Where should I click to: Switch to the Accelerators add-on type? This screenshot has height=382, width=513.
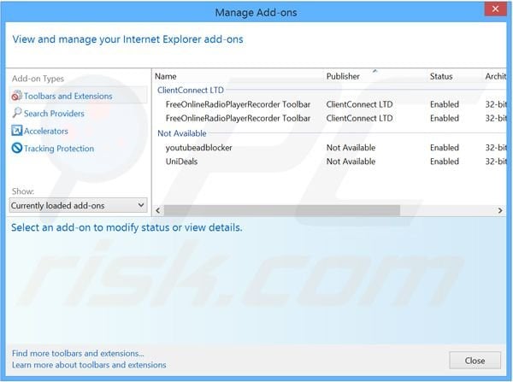pyautogui.click(x=46, y=131)
